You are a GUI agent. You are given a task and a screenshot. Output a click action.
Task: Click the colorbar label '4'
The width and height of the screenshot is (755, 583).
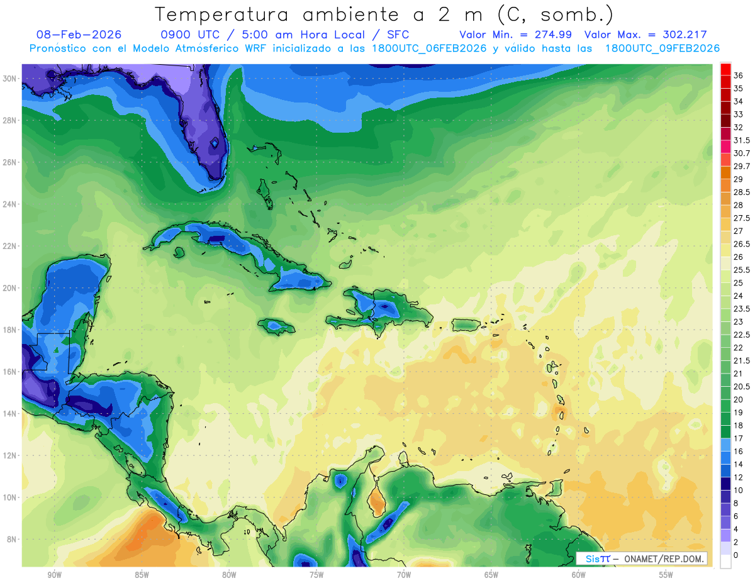(736, 529)
